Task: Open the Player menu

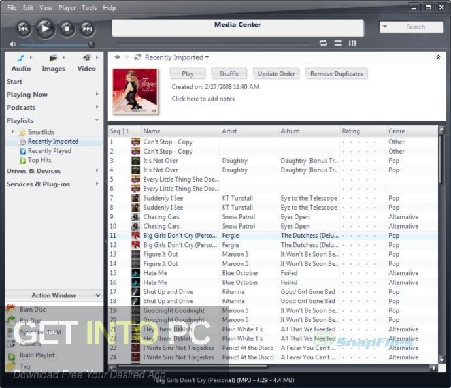Action: click(67, 8)
